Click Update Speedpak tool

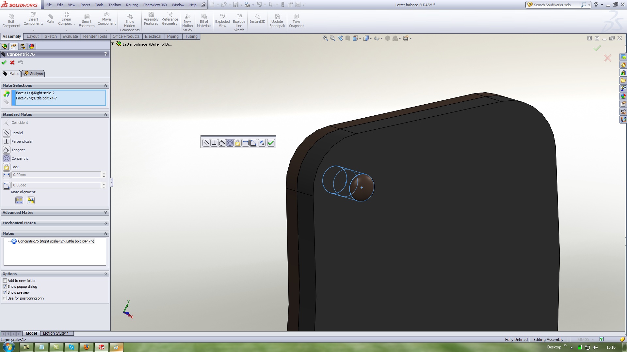[x=277, y=21]
